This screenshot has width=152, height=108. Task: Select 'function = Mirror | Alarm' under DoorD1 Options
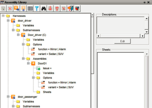(62, 83)
